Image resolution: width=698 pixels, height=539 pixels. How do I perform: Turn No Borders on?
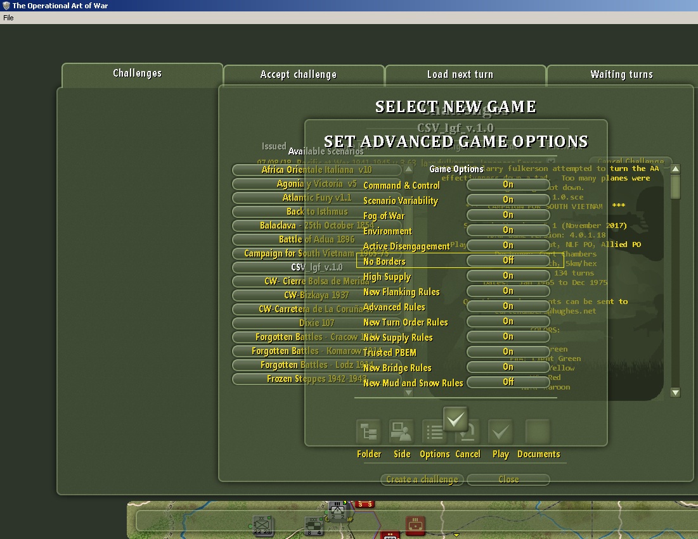508,260
